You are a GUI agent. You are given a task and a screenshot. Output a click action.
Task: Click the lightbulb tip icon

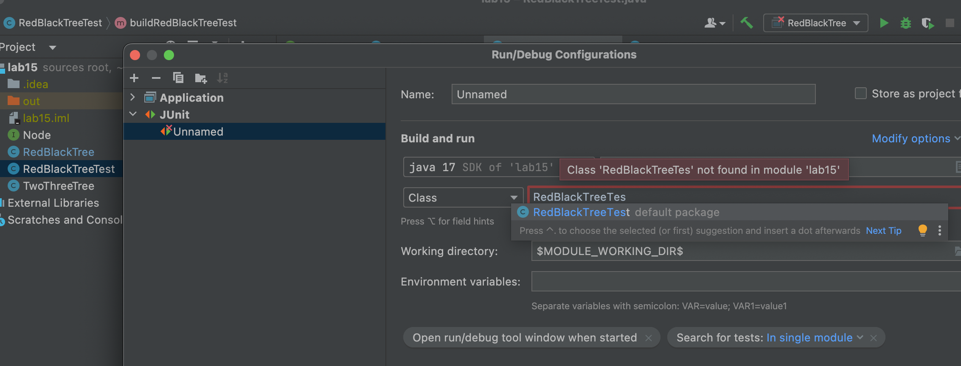[x=922, y=230]
